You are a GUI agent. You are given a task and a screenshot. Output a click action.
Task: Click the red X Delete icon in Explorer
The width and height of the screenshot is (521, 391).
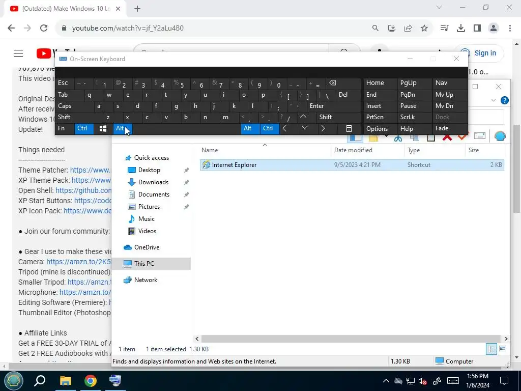[x=447, y=137]
